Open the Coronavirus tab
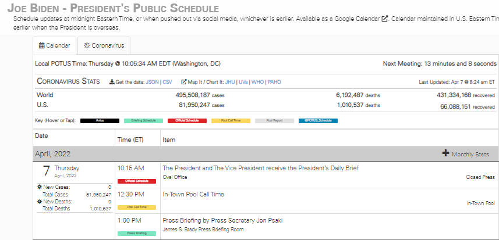Image resolution: width=499 pixels, height=240 pixels. point(104,45)
